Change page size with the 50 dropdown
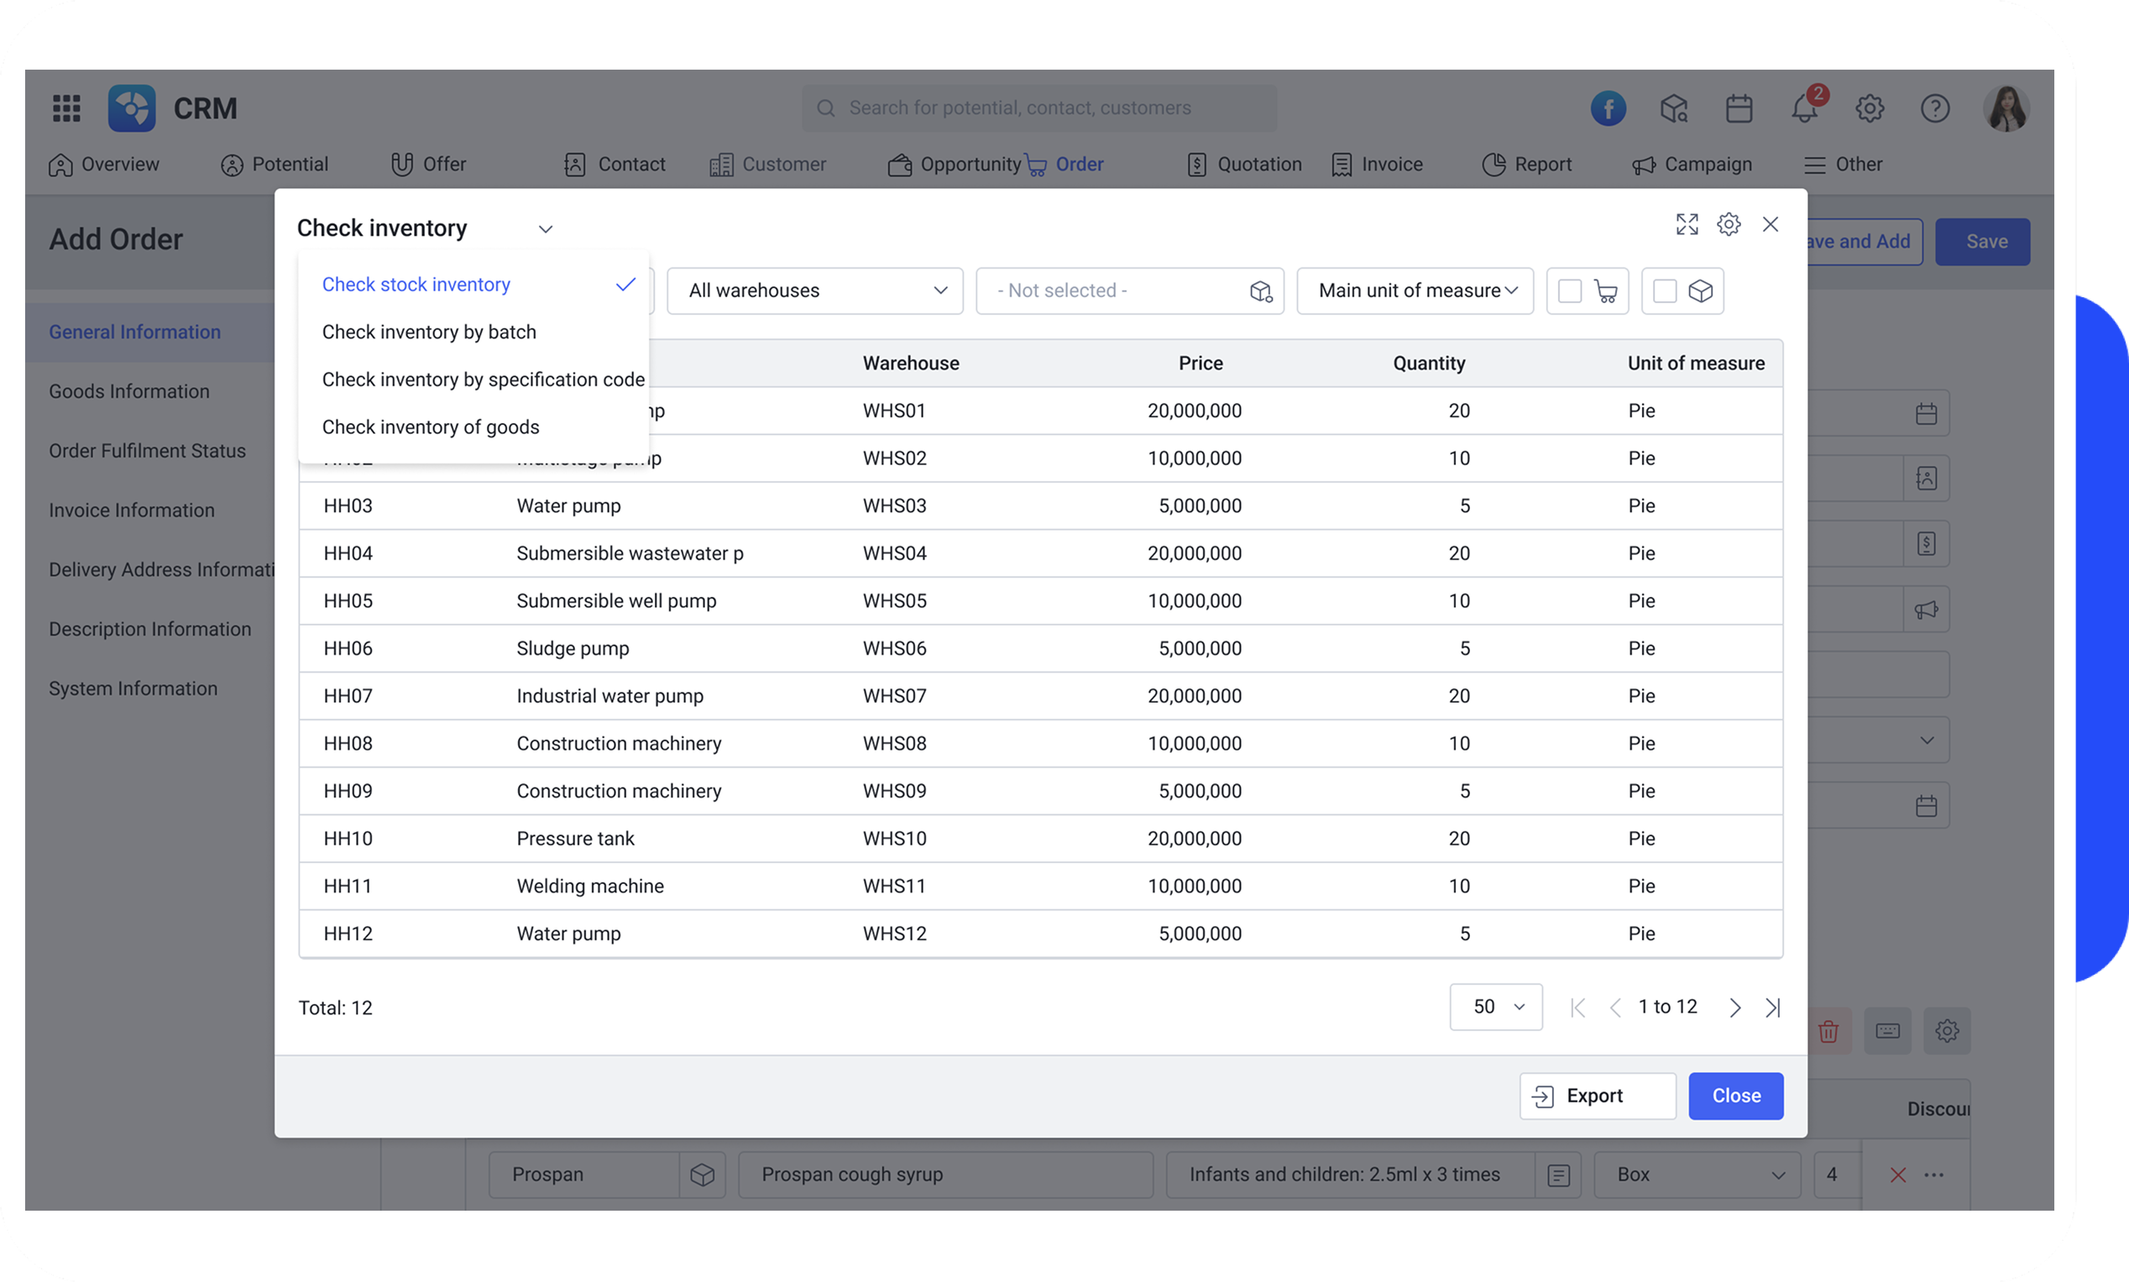The height and width of the screenshot is (1282, 2129). click(1495, 1007)
